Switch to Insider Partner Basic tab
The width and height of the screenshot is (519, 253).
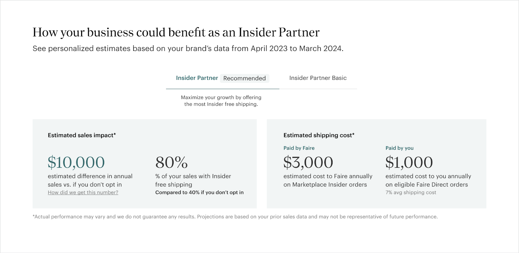(x=318, y=78)
